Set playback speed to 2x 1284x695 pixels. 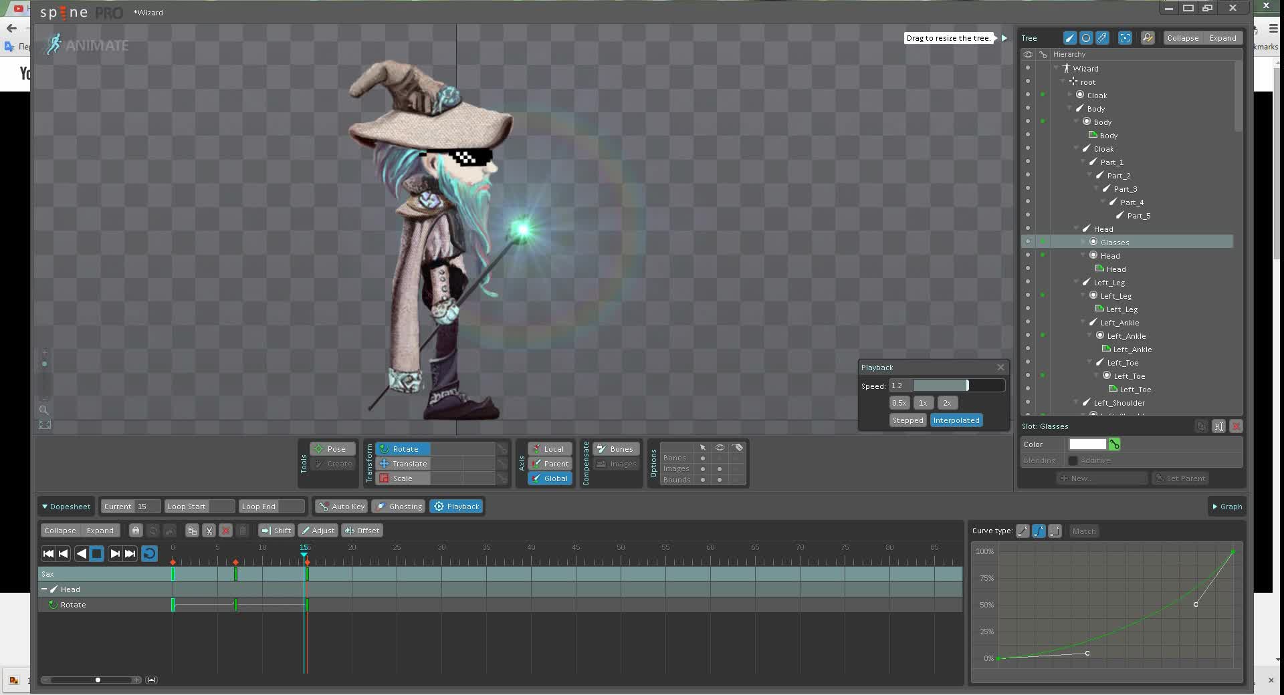pyautogui.click(x=947, y=402)
